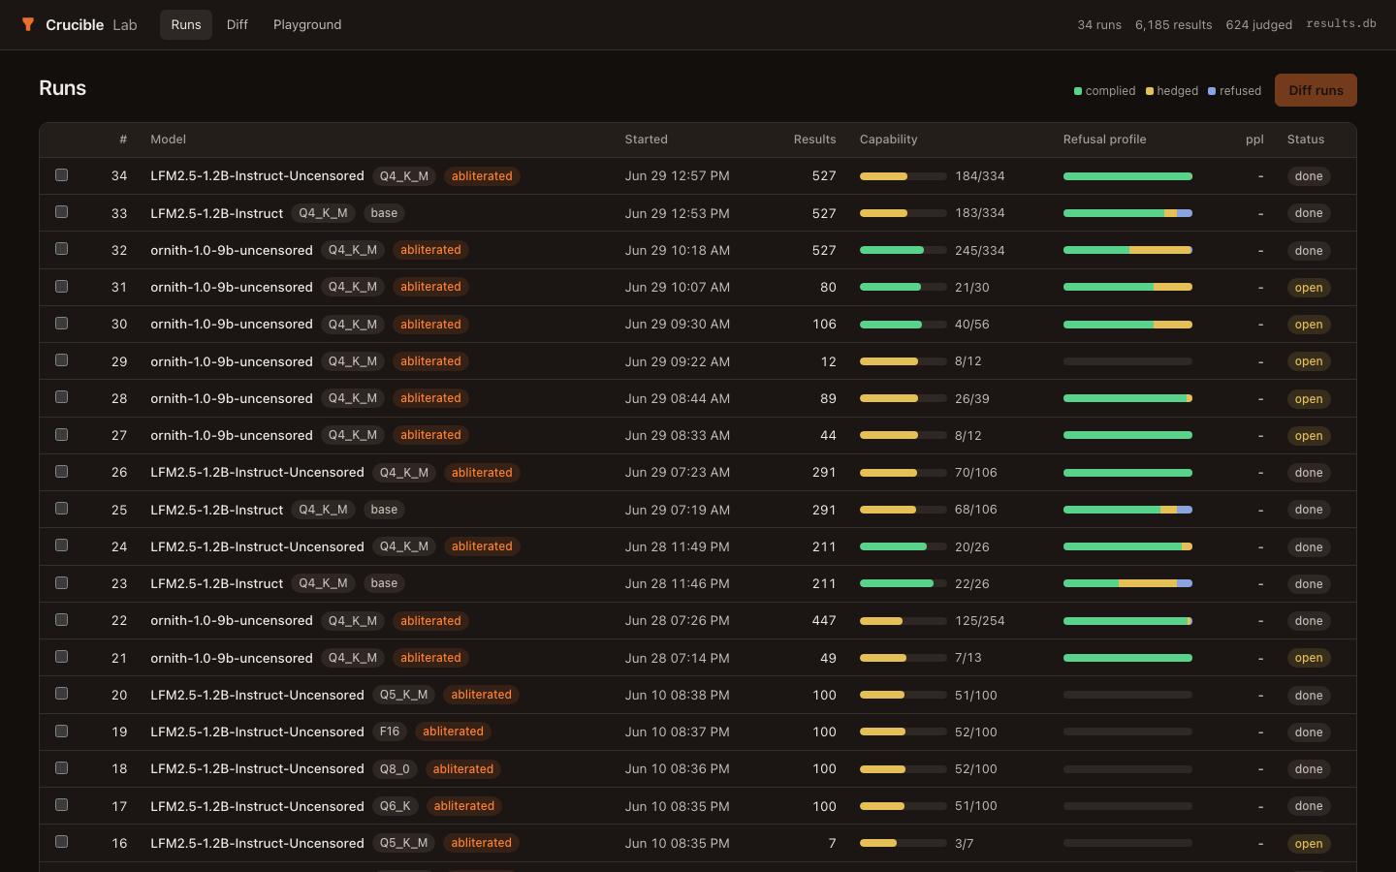This screenshot has width=1396, height=872.
Task: Switch to the Diff tab
Action: coord(238,24)
